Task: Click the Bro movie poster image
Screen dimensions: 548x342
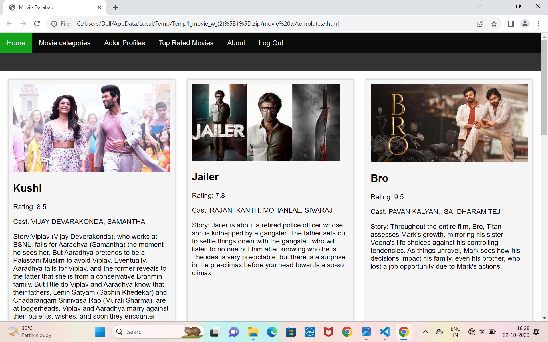Action: [449, 123]
